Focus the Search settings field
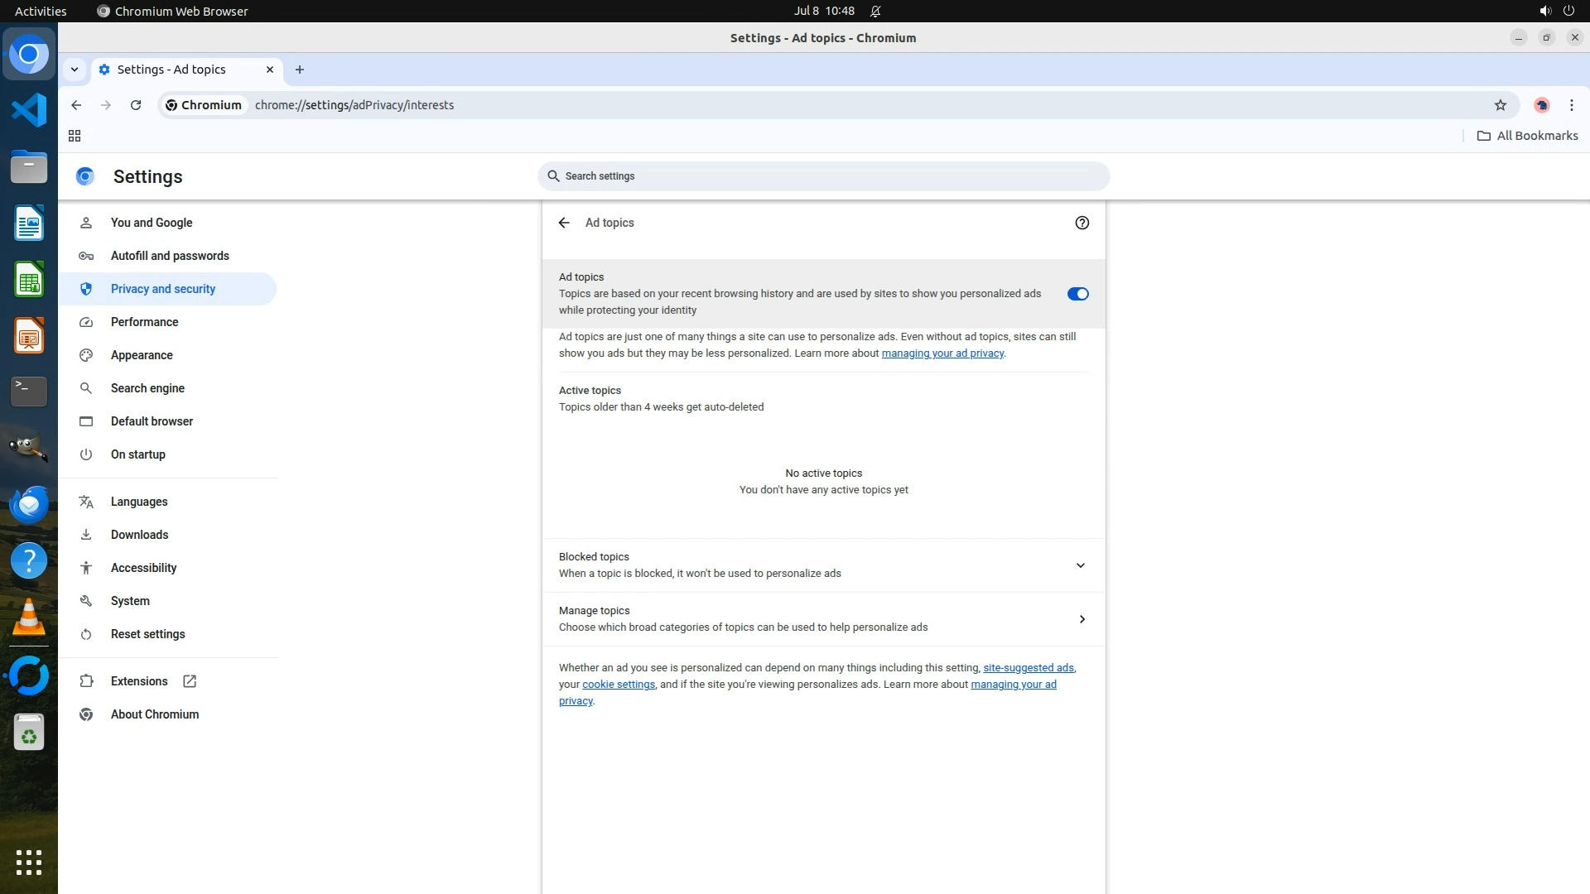 click(x=823, y=176)
